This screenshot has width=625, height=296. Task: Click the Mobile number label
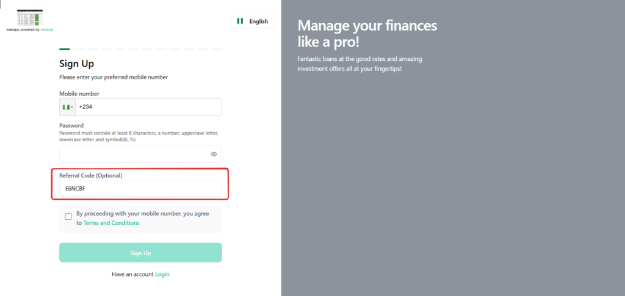coord(79,94)
